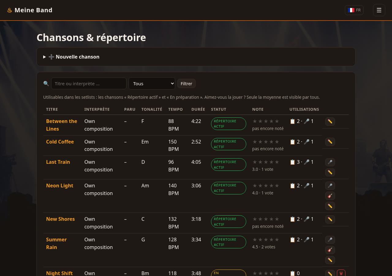Edit Summer Rain with pencil icon

(330, 260)
